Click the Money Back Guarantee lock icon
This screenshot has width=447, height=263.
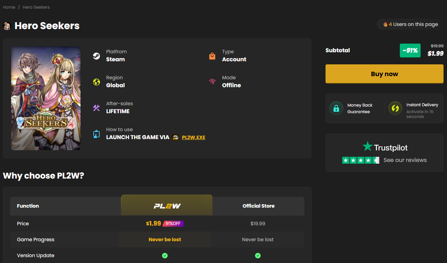[x=336, y=108]
